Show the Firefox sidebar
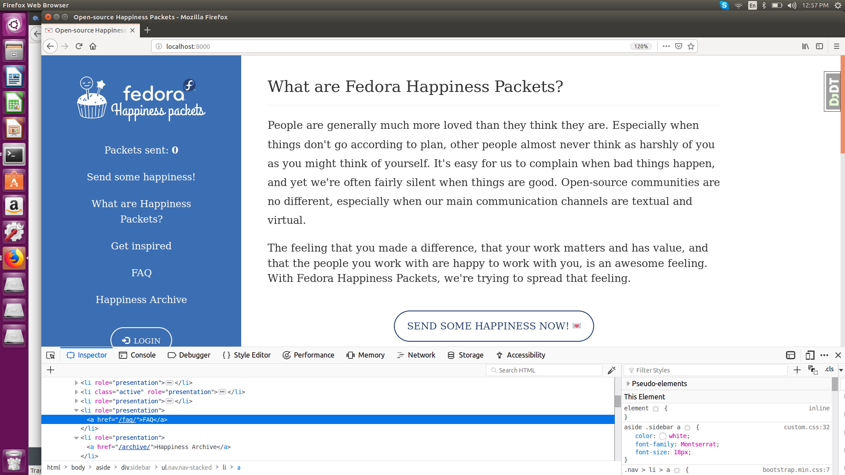 (819, 46)
